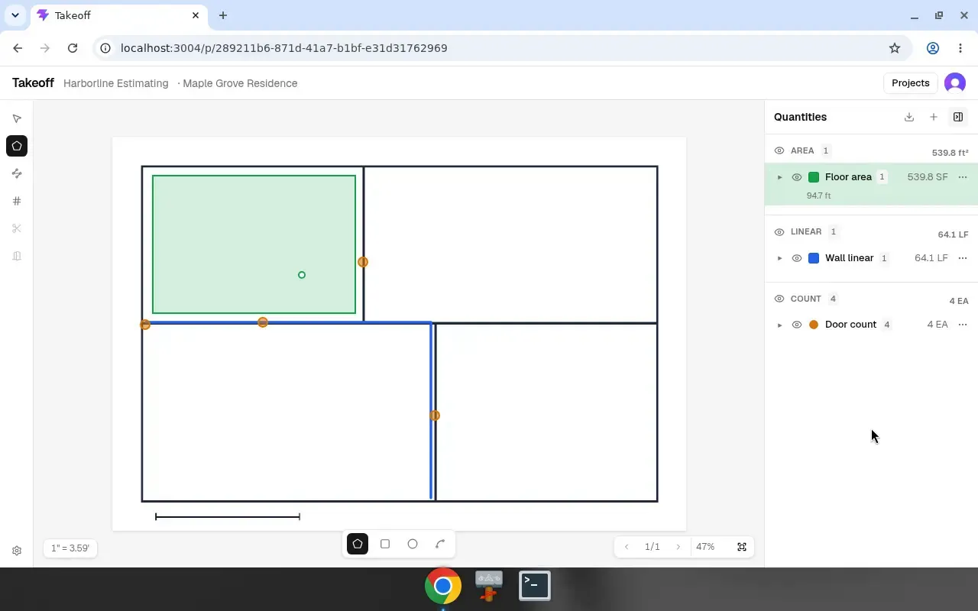This screenshot has width=978, height=611.
Task: Open Chrome three-dot menu
Action: [960, 48]
